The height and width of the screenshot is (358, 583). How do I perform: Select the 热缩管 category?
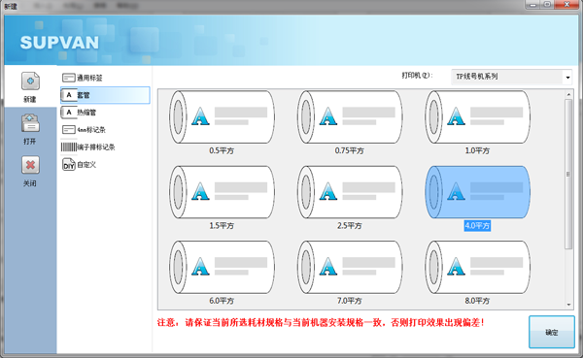105,113
